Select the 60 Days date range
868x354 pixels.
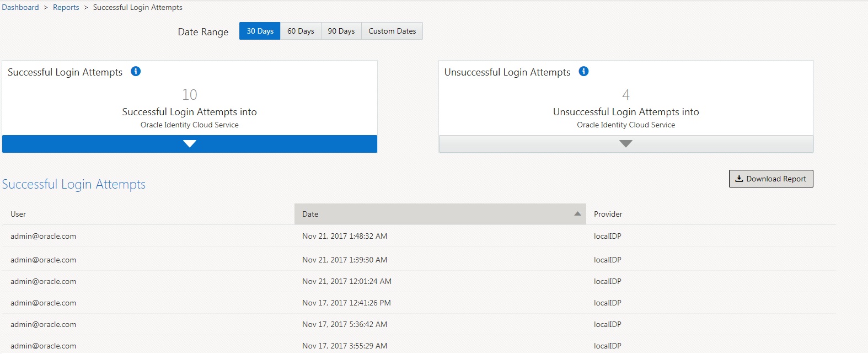coord(301,31)
